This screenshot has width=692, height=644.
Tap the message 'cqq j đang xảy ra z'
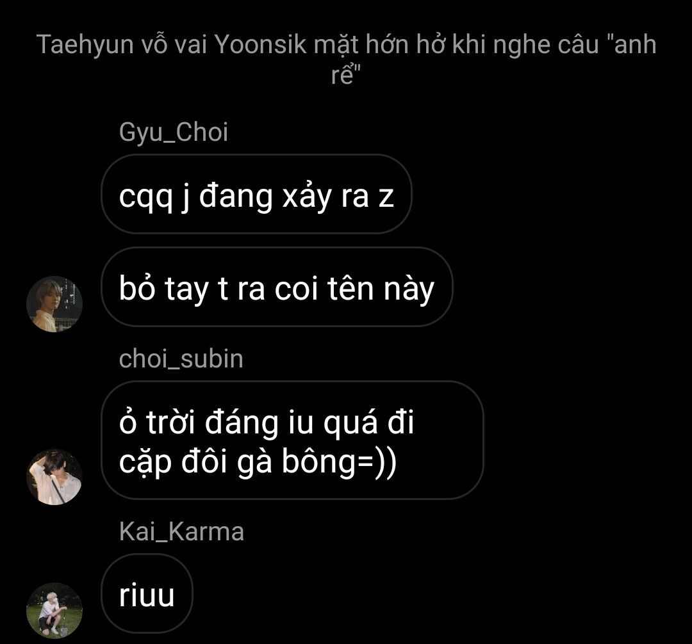(256, 194)
